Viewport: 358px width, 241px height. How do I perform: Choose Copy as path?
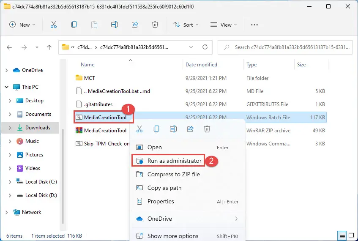click(x=187, y=188)
